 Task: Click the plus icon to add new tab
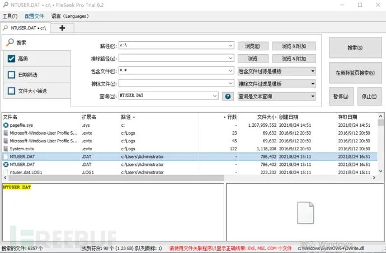point(62,28)
